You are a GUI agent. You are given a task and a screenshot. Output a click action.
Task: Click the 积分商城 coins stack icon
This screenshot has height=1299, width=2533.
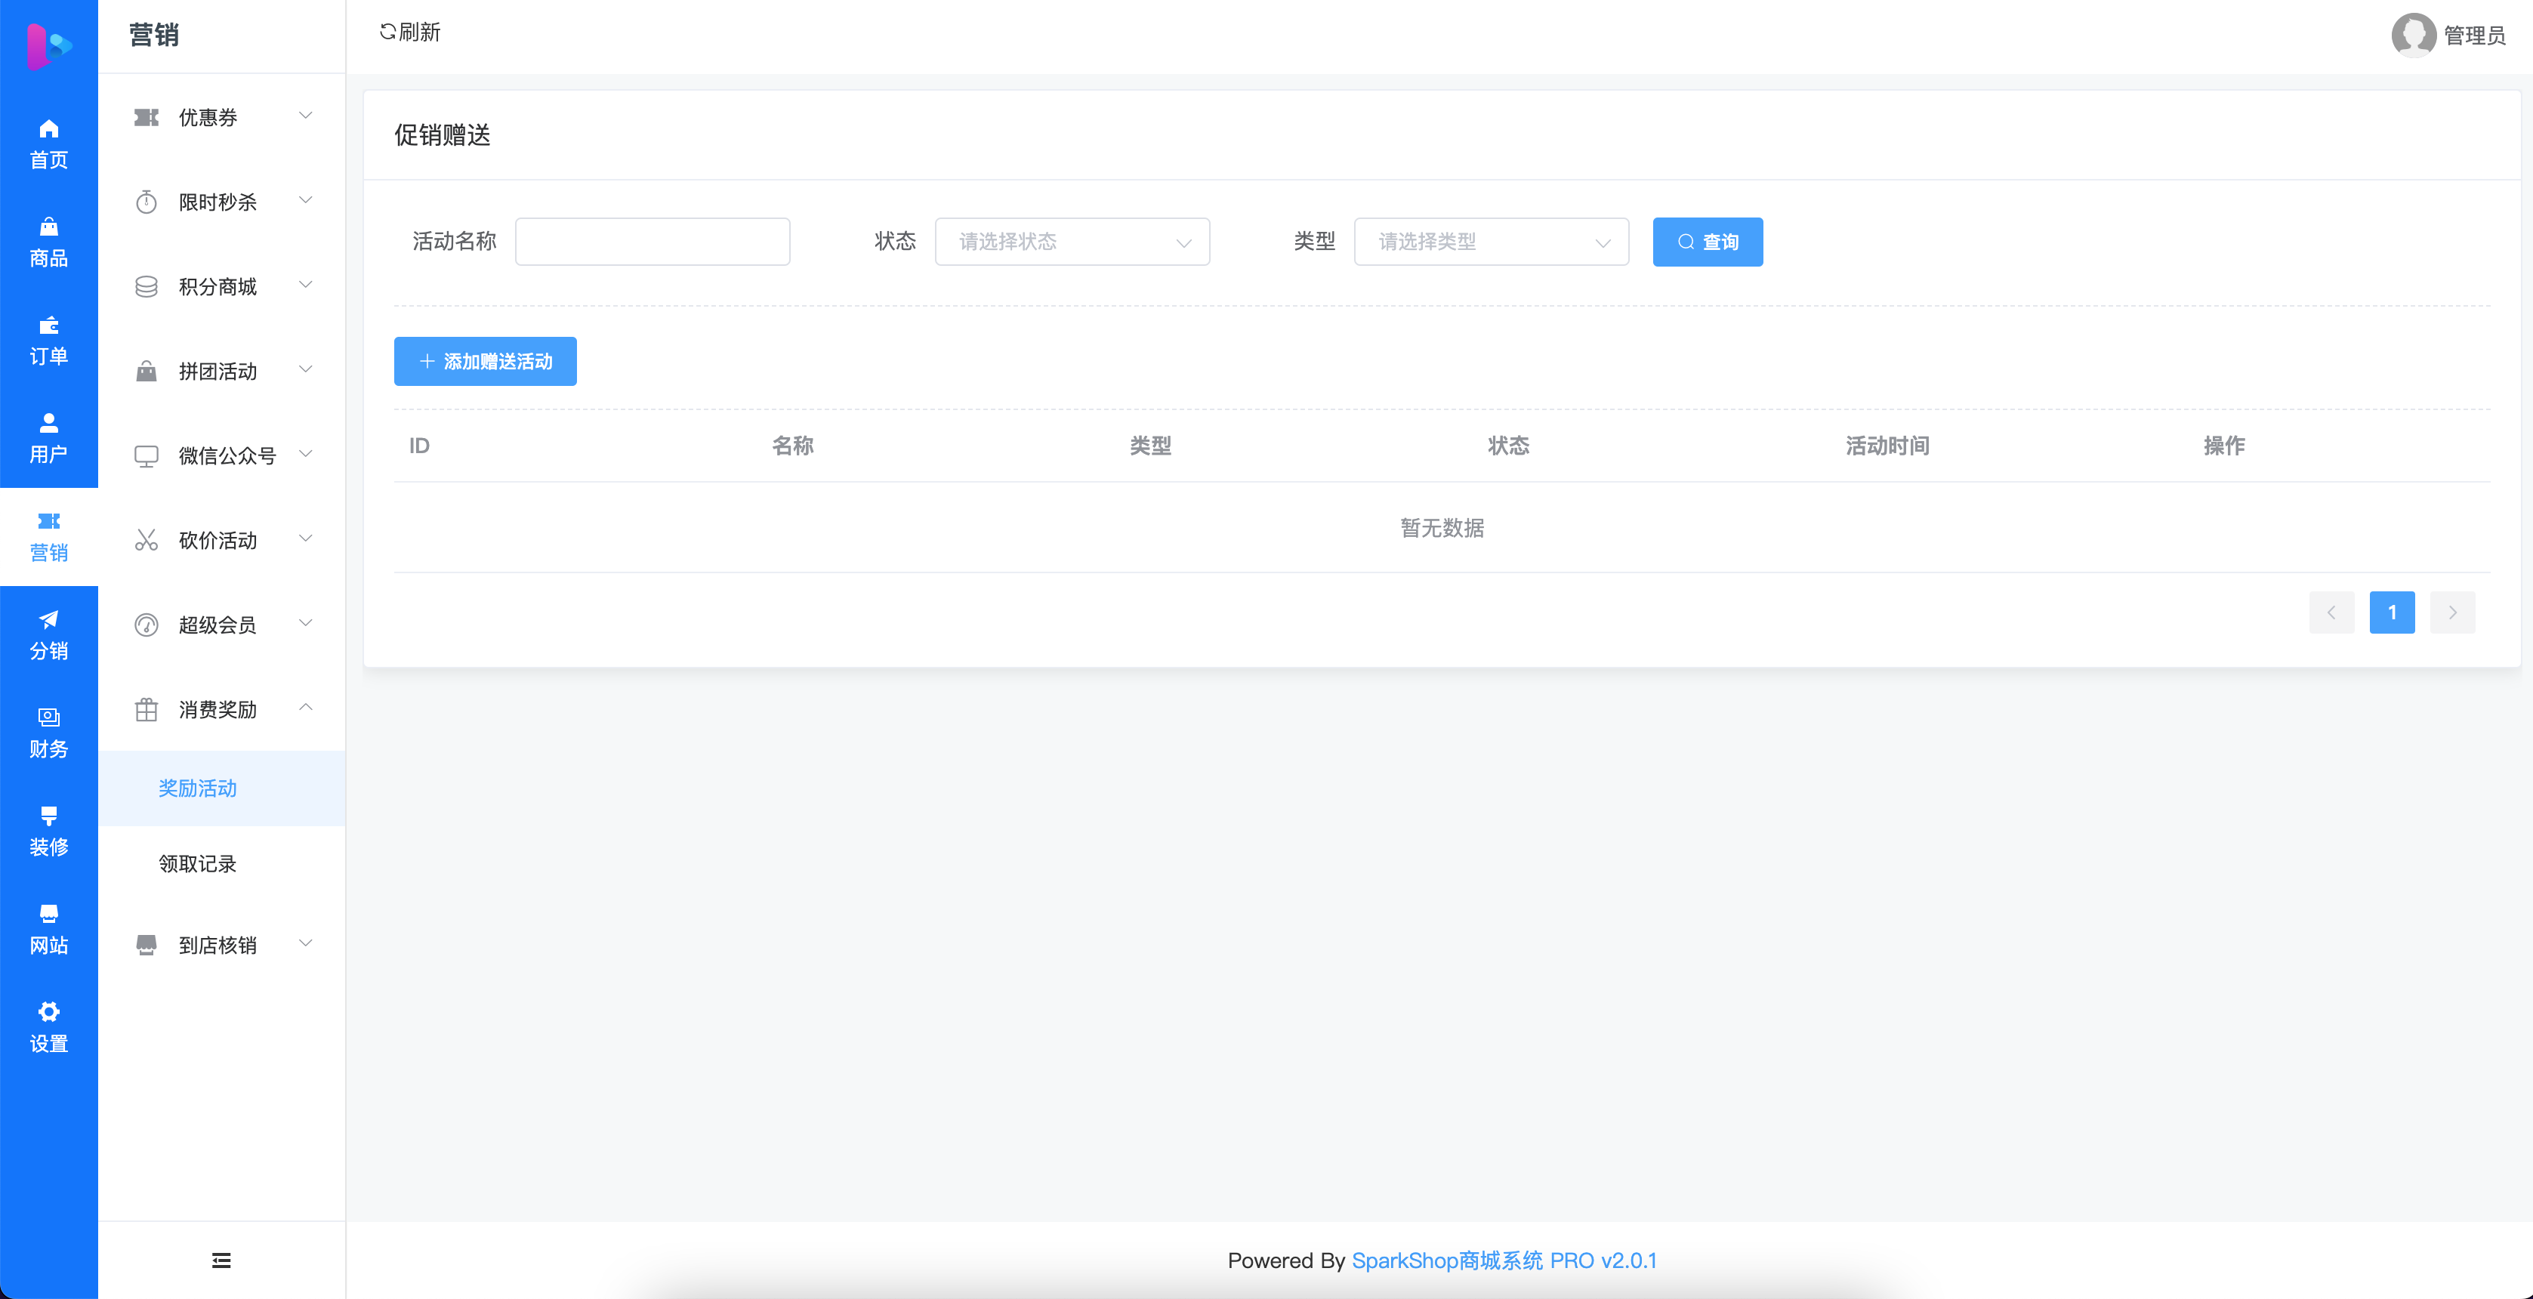[147, 287]
